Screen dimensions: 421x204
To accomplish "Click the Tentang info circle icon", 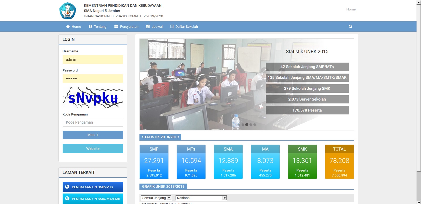I will 90,26.
